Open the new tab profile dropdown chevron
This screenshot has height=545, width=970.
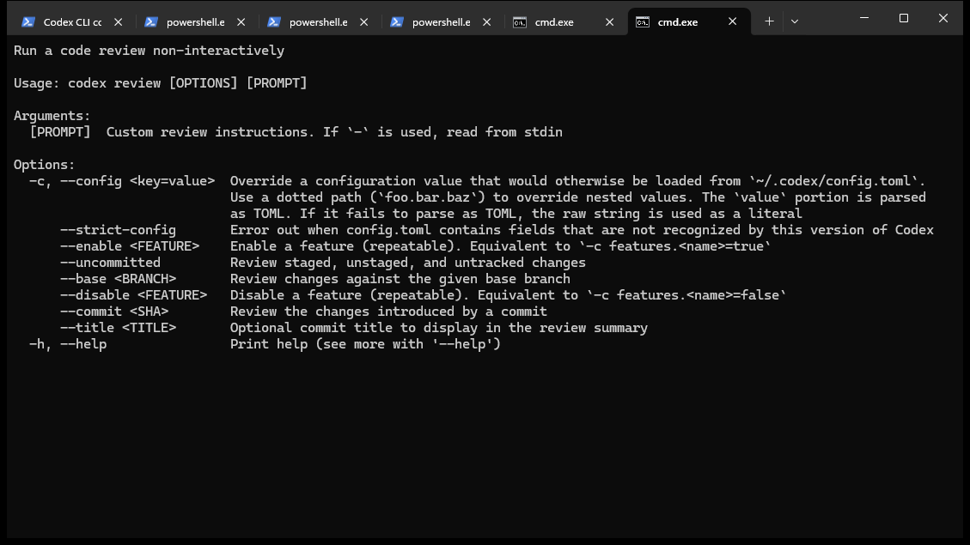point(795,21)
